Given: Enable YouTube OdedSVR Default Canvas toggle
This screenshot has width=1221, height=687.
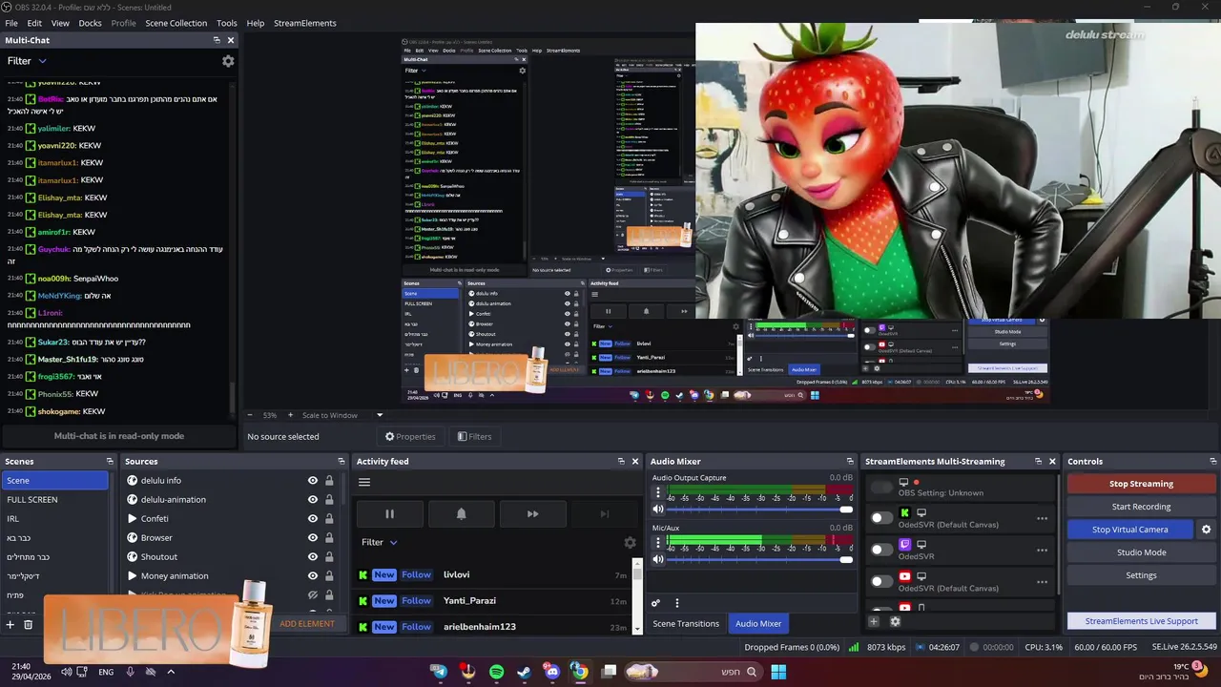Looking at the screenshot, I should [881, 581].
